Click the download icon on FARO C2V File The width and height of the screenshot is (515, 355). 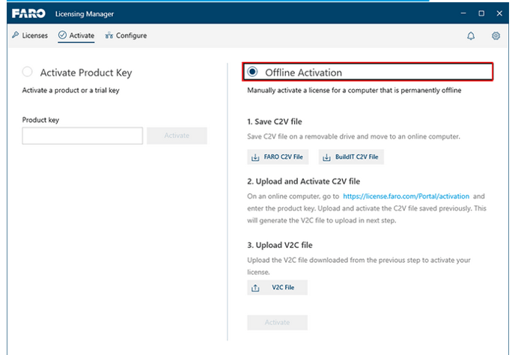pos(255,157)
